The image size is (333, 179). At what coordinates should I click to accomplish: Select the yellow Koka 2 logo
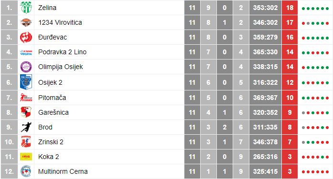pos(26,157)
